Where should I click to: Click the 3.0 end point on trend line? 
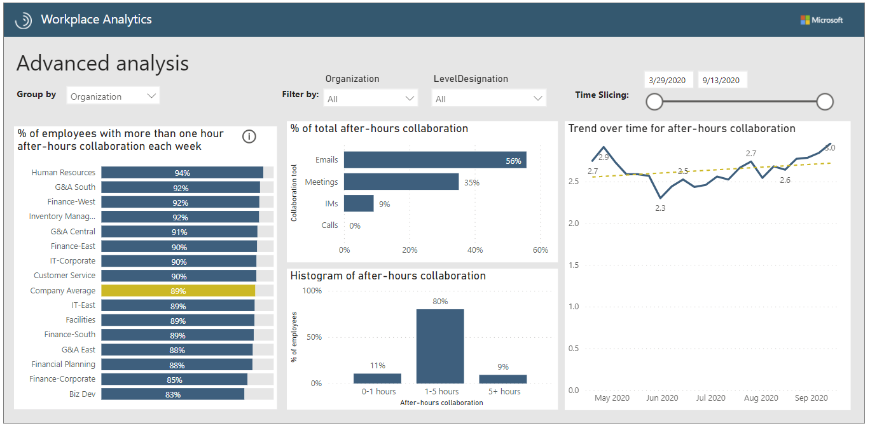(829, 145)
